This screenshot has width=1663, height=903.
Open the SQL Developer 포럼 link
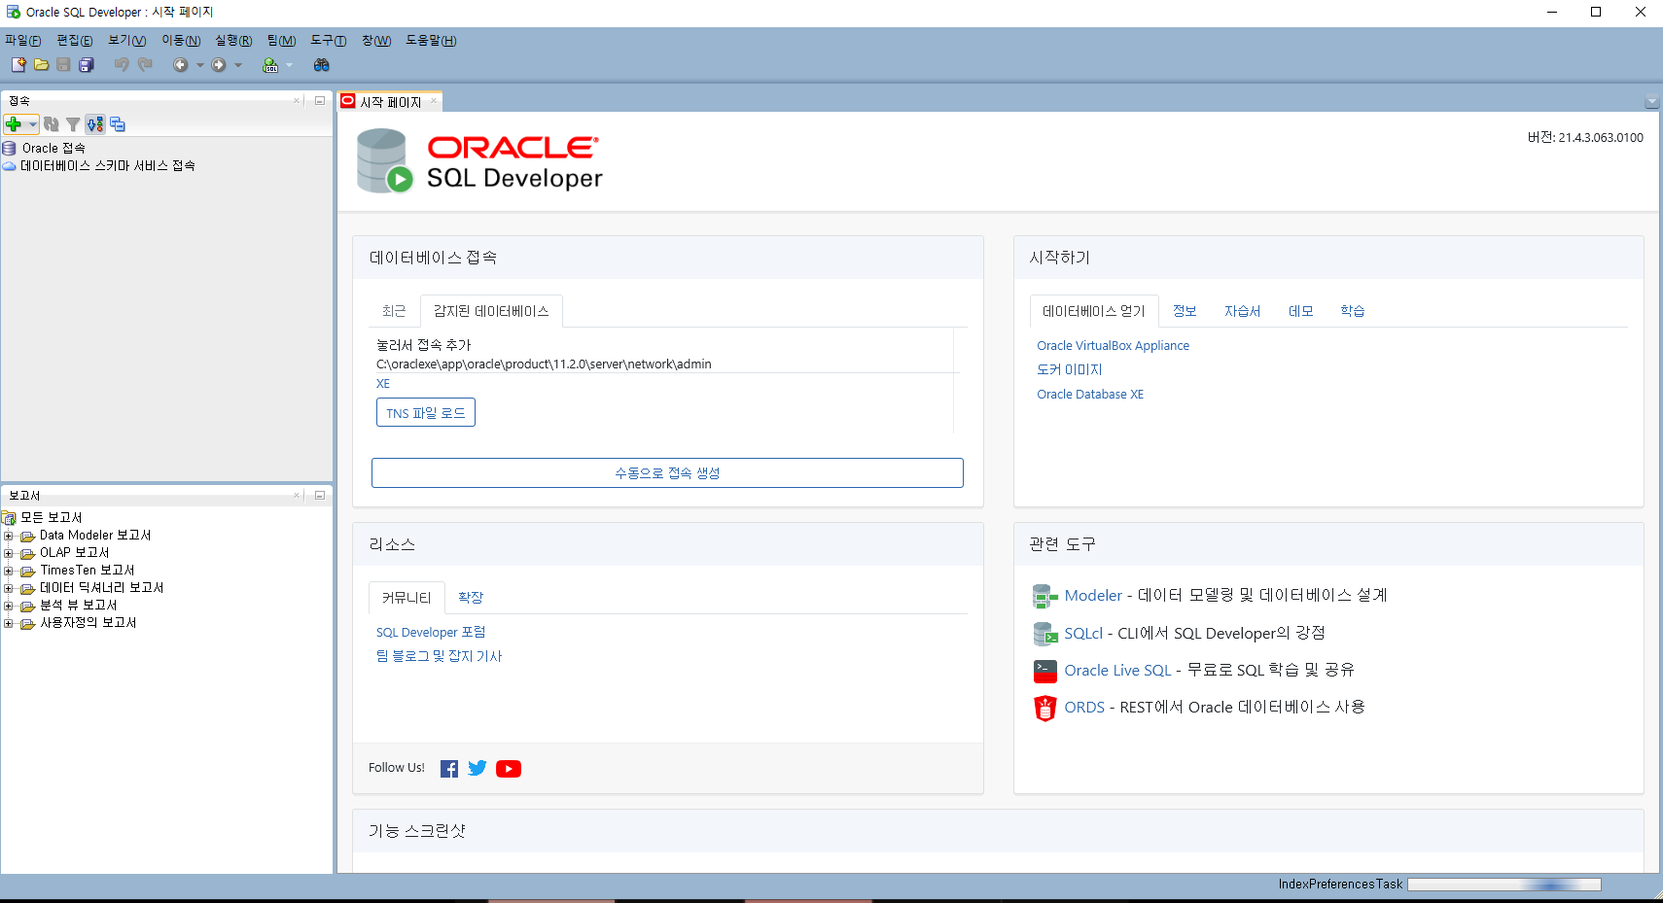[x=431, y=633]
